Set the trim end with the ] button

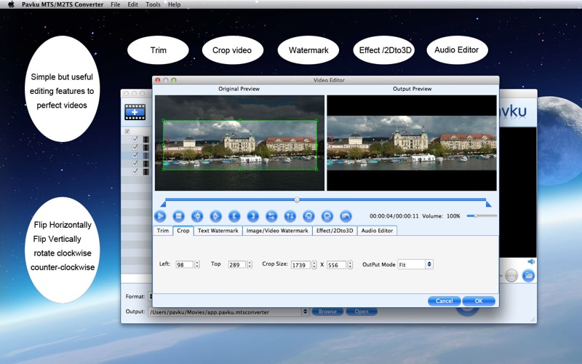[x=252, y=216]
